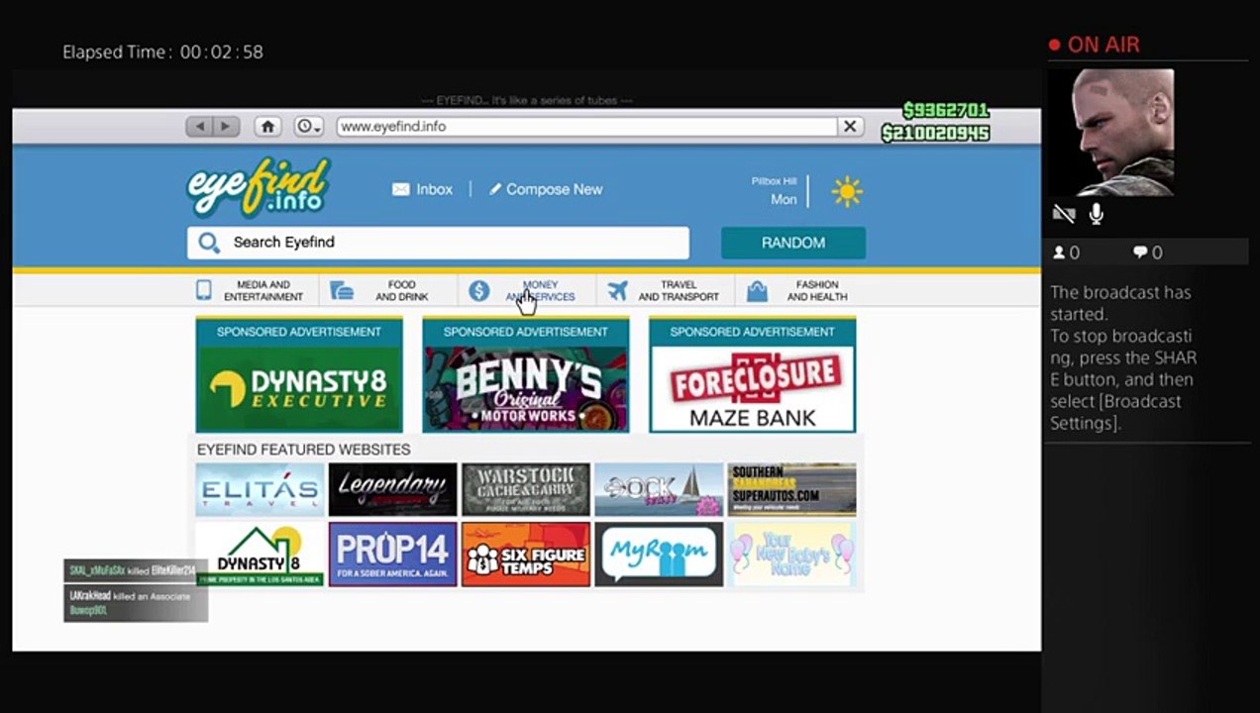1260x713 pixels.
Task: Open the Foreclosure Maze Bank ad
Action: pos(752,375)
